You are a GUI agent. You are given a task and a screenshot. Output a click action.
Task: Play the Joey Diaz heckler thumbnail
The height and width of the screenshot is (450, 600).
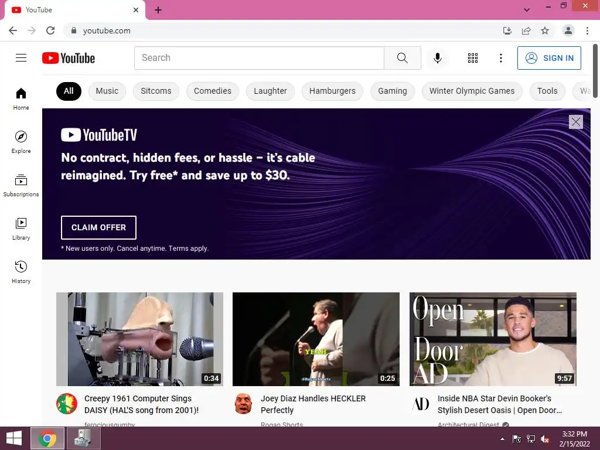[316, 339]
